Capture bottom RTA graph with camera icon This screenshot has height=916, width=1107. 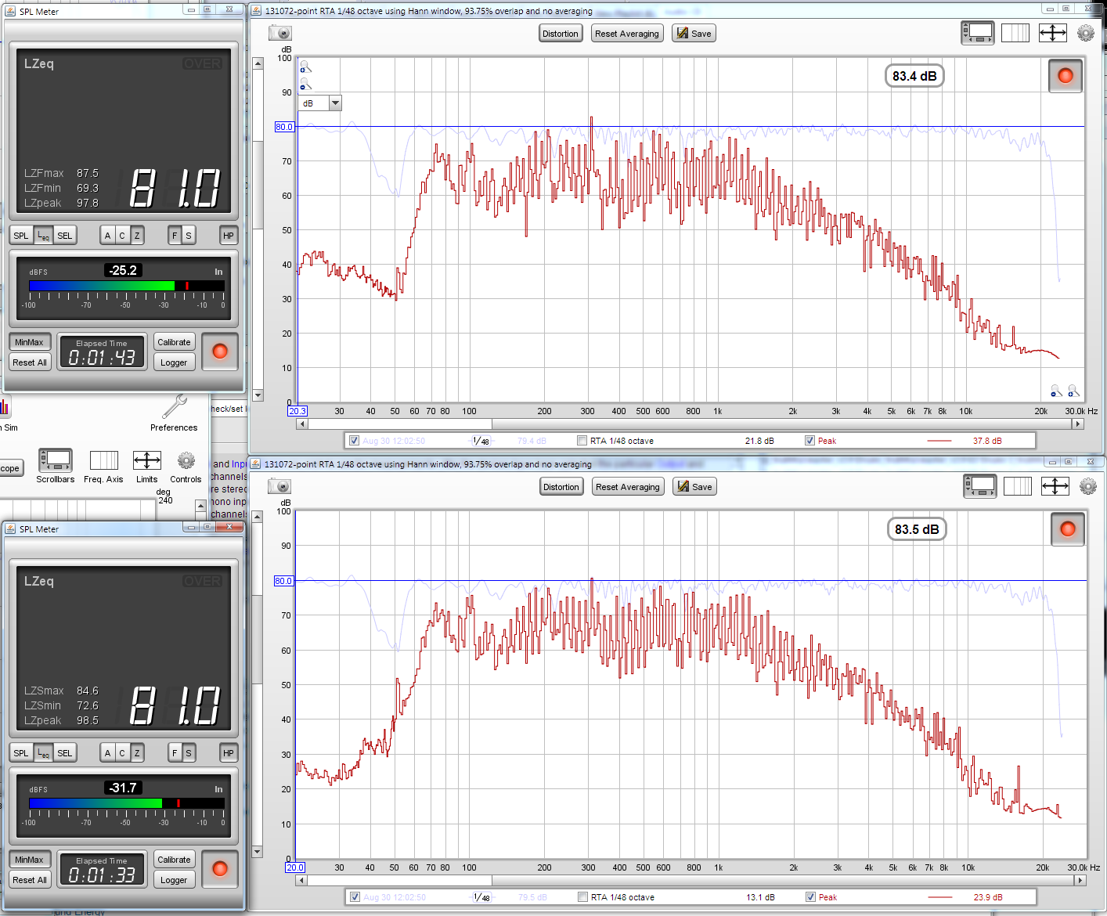pyautogui.click(x=280, y=486)
